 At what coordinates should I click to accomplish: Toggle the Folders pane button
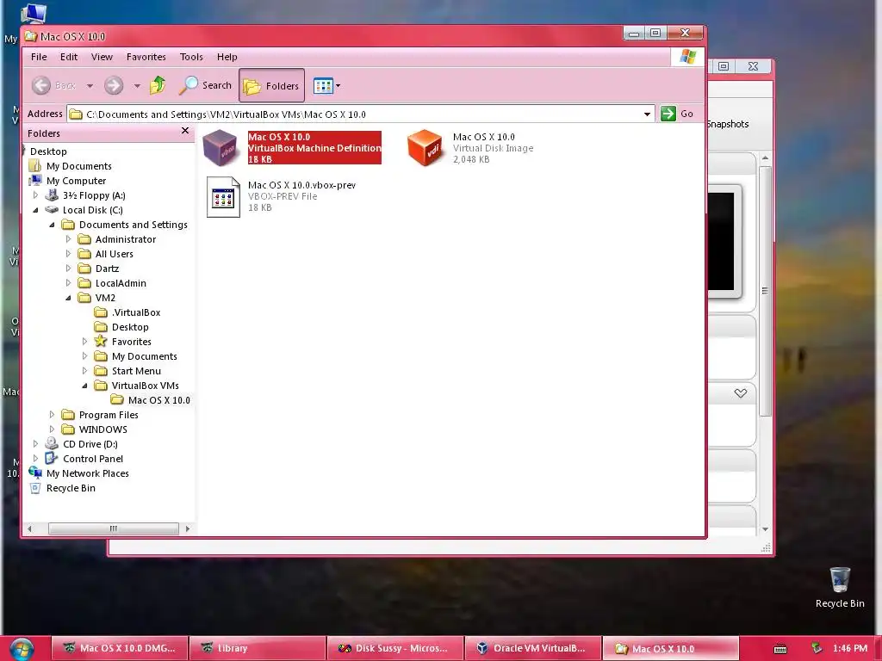click(271, 85)
